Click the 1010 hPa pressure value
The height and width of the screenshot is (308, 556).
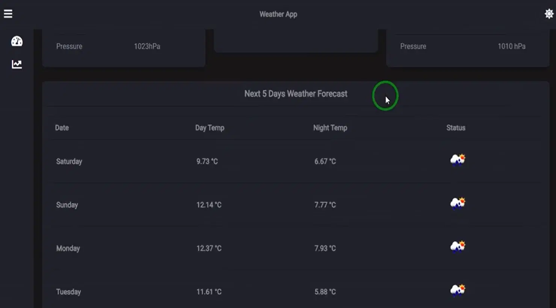pos(512,46)
